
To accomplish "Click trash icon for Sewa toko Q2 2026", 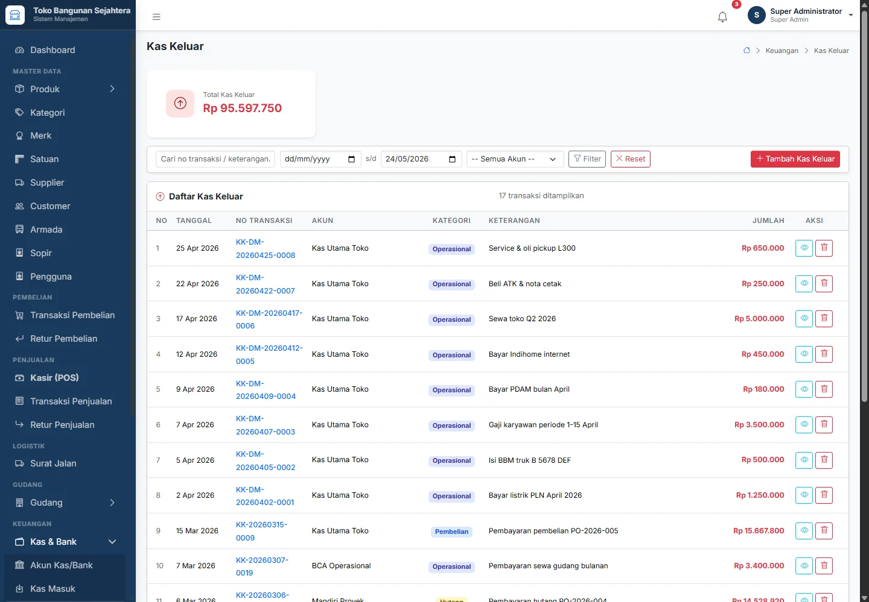I will click(x=824, y=319).
